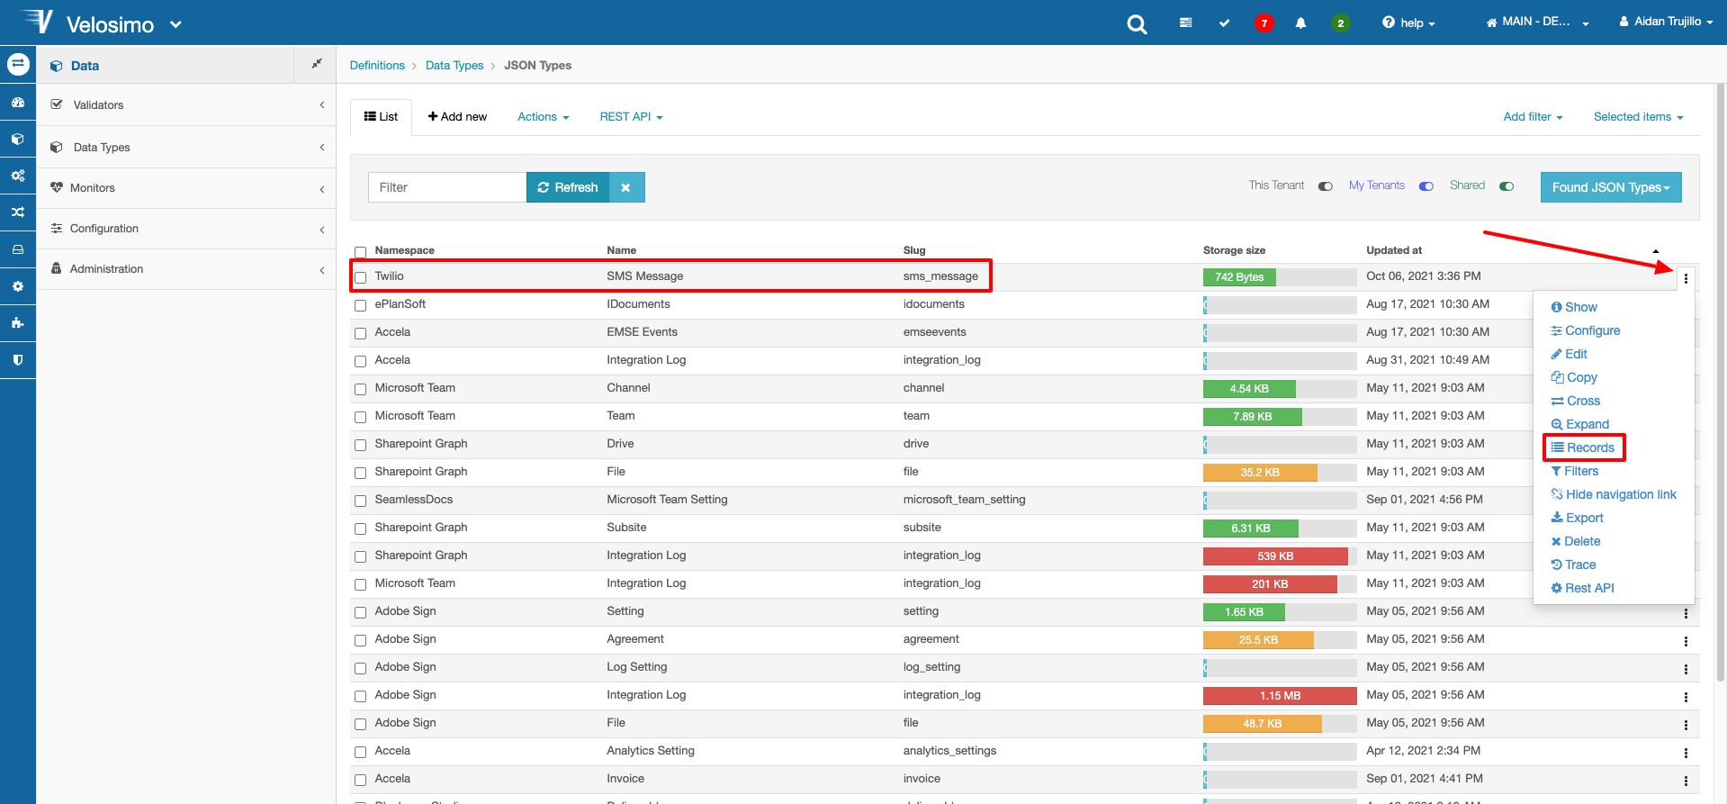Open the help dropdown
The width and height of the screenshot is (1727, 804).
1408,23
